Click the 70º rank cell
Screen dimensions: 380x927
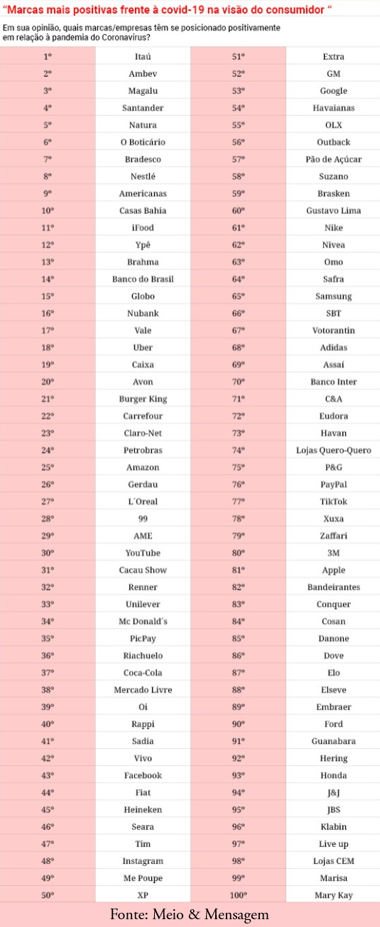238,382
